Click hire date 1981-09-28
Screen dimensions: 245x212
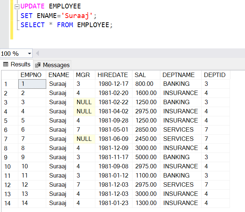click(114, 121)
